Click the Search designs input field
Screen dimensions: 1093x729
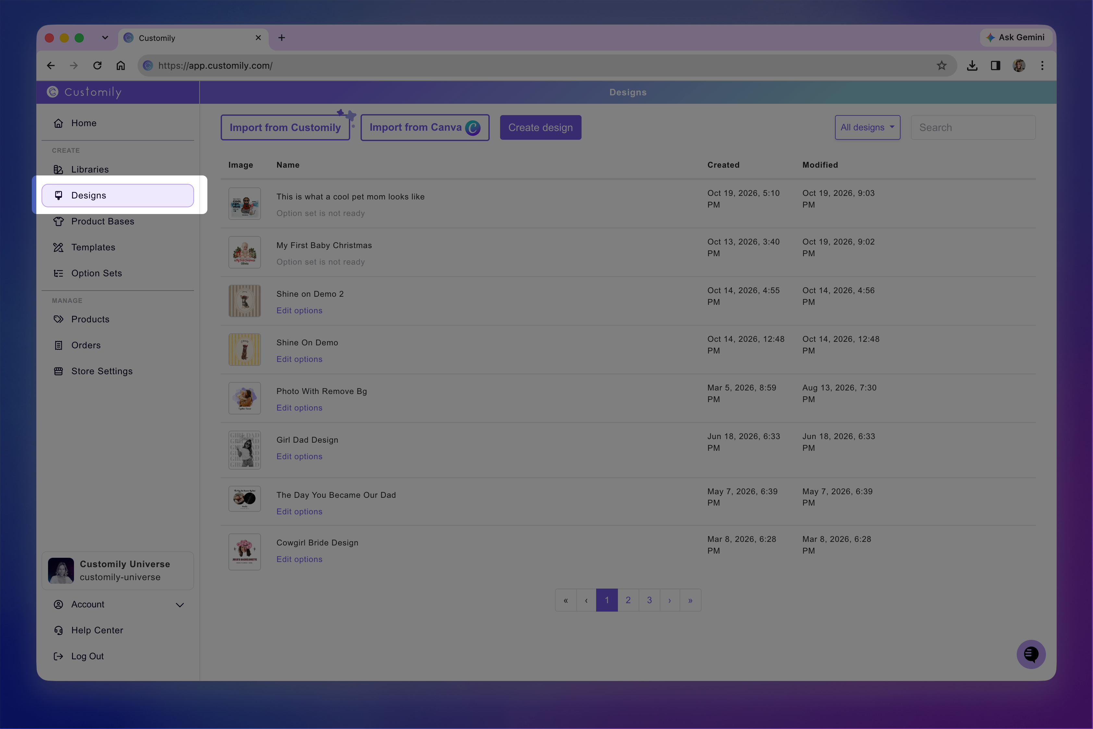(x=973, y=127)
